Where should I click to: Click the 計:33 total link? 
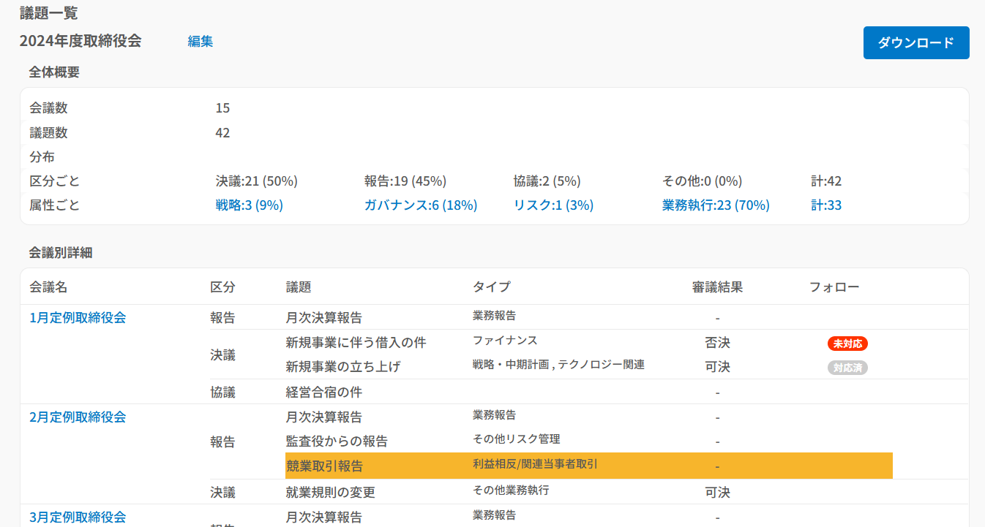point(825,205)
